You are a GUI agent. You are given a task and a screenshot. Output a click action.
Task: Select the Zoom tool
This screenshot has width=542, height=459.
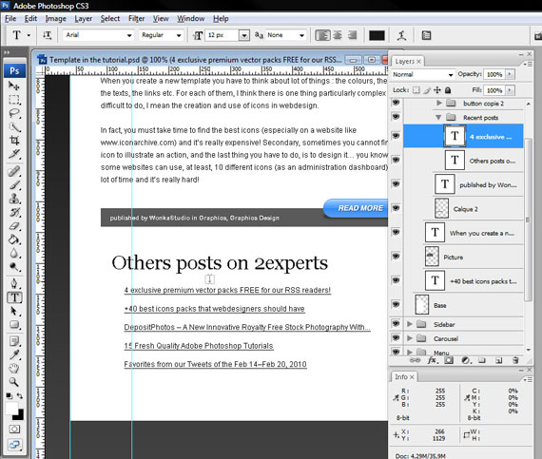[x=14, y=382]
